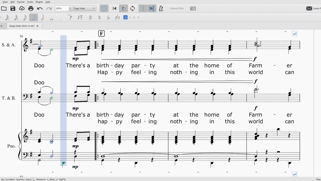Close the Sleigh Ride-2019-11-04 tab
Image resolution: width=321 pixels, height=181 pixels.
coord(37,26)
